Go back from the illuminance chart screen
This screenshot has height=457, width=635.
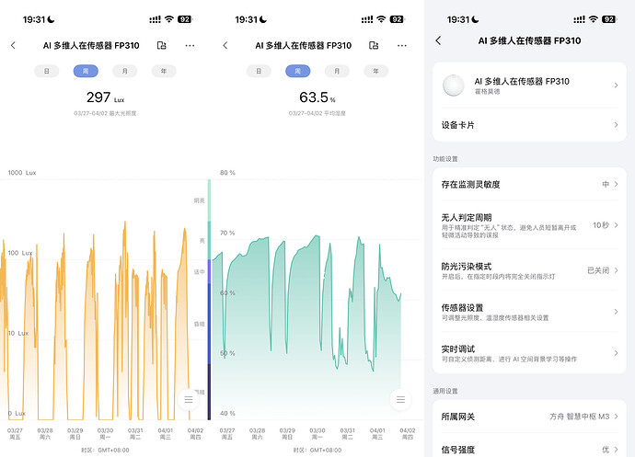(14, 45)
